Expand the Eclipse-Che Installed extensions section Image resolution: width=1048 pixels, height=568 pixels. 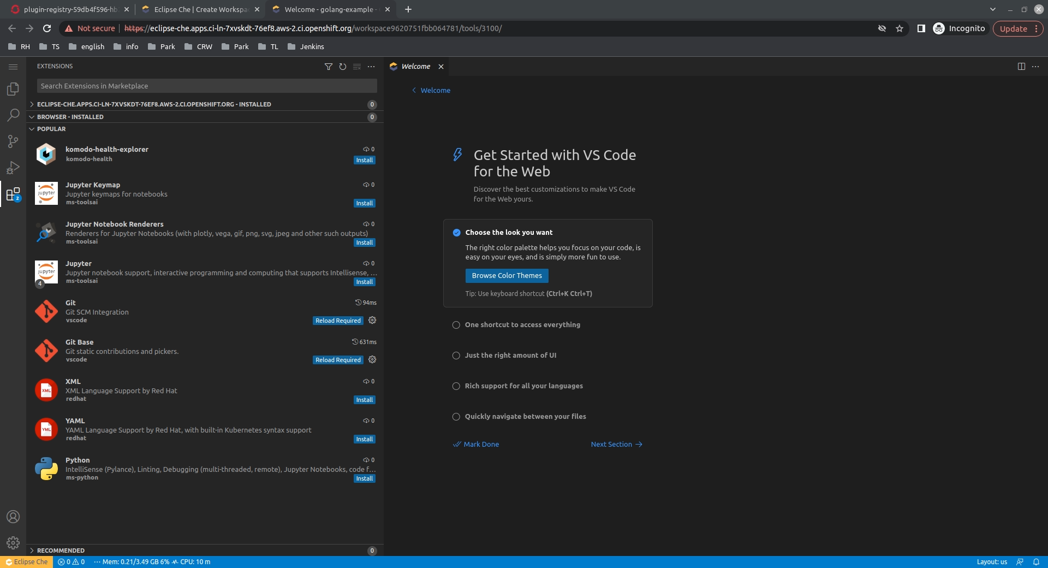[x=205, y=104]
